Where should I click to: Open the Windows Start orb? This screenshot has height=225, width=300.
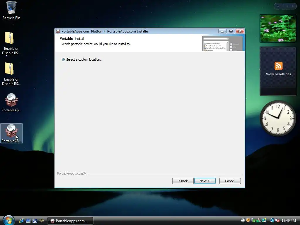9,220
